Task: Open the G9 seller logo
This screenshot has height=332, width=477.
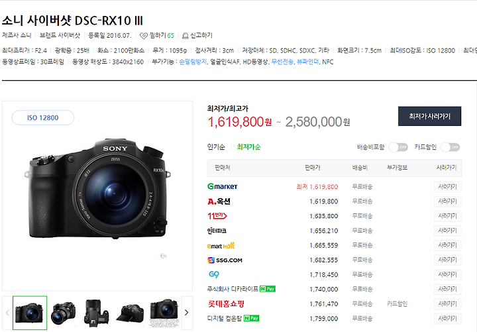Action: click(x=214, y=274)
